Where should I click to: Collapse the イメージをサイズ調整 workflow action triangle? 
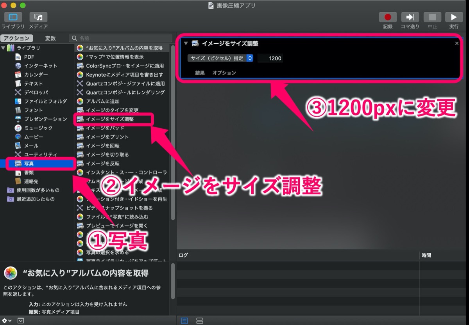point(186,43)
